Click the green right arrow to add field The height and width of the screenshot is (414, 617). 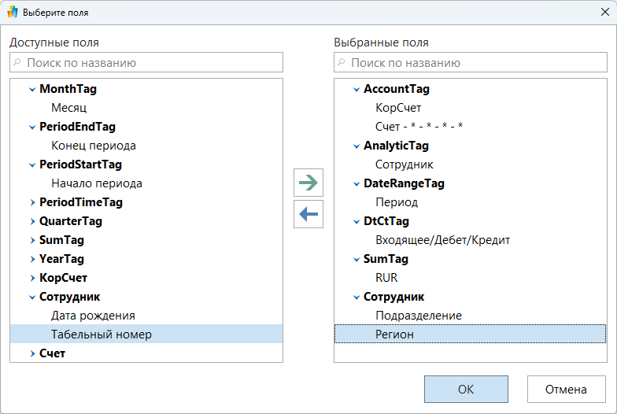click(x=308, y=183)
